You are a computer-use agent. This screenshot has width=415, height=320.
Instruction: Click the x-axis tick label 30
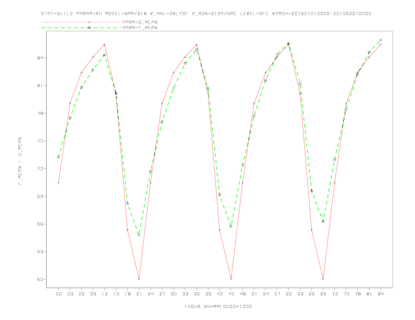point(173,294)
